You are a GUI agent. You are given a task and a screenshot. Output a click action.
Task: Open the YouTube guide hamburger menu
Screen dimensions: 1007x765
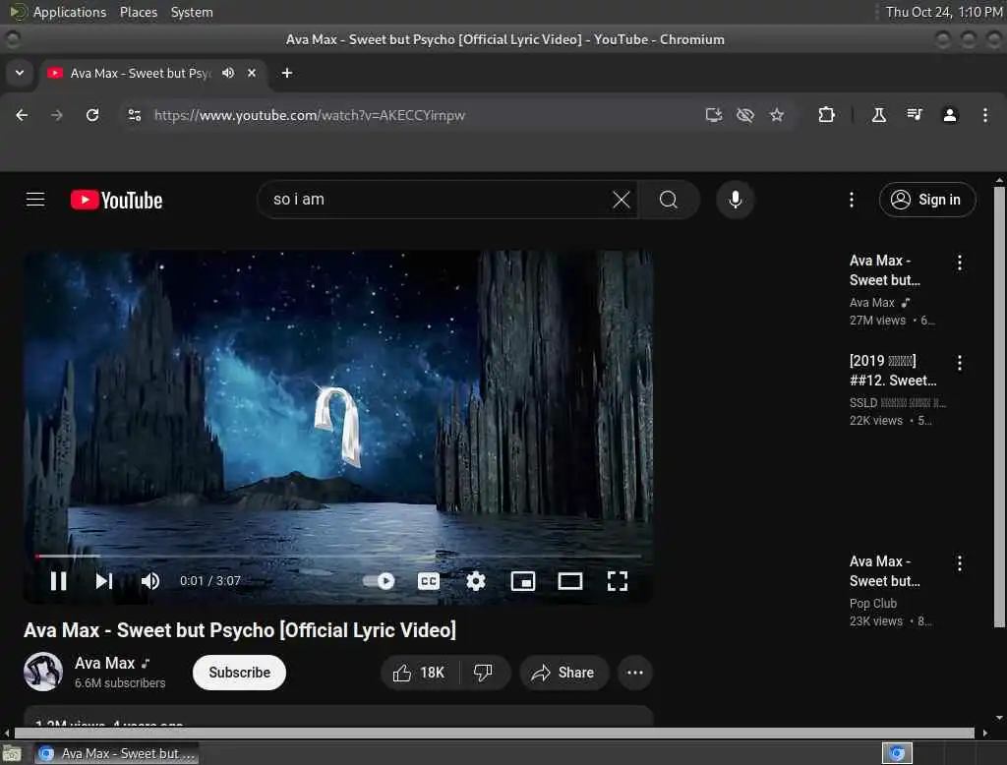35,200
